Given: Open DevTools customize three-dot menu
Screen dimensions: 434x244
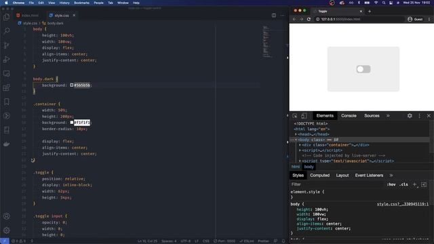Looking at the screenshot, I should pos(419,116).
